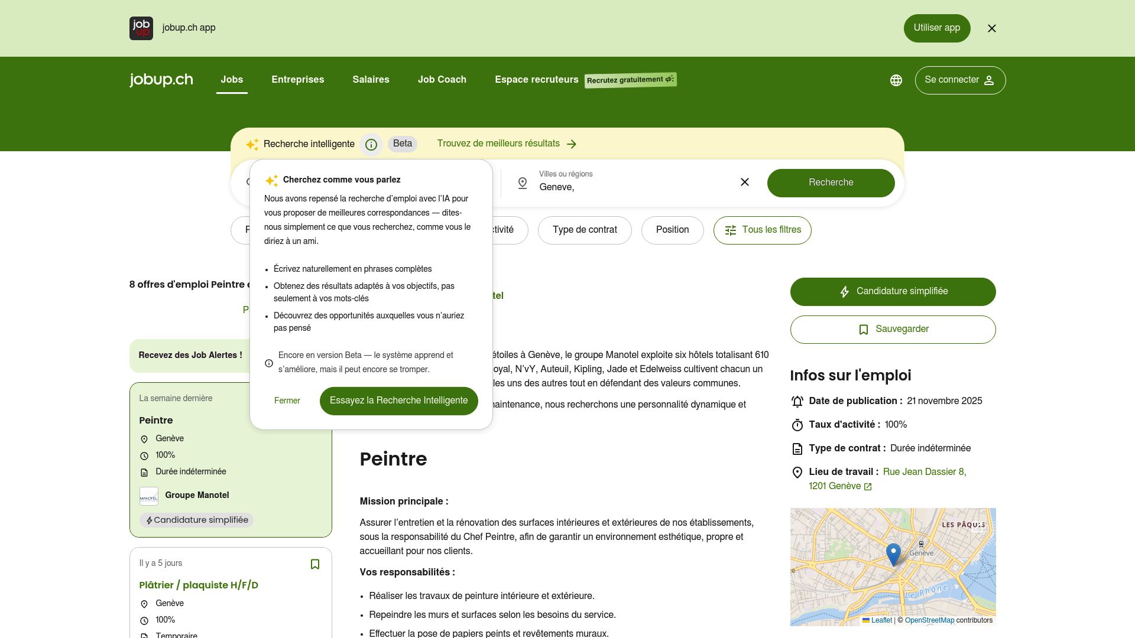Screen dimensions: 1135x638
Task: Click the Sauvegarder button
Action: tap(893, 329)
